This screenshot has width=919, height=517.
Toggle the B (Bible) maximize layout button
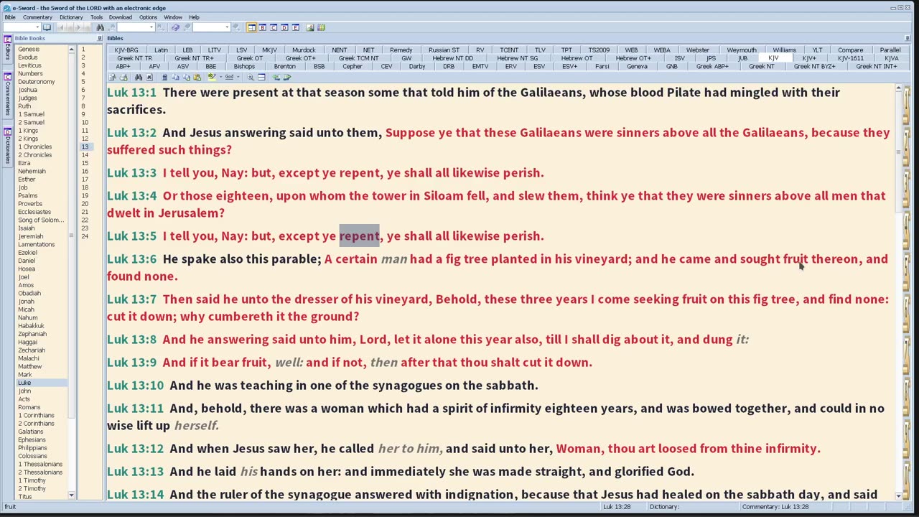point(263,27)
